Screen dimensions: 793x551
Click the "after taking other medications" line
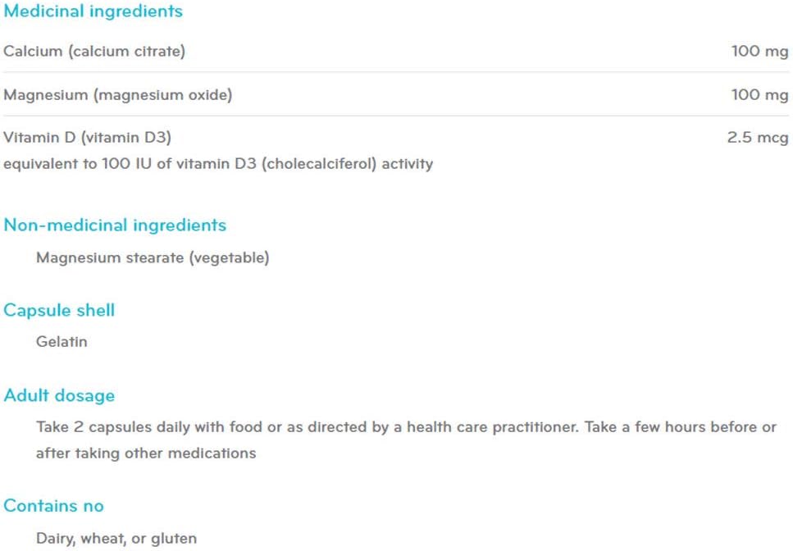pos(146,453)
